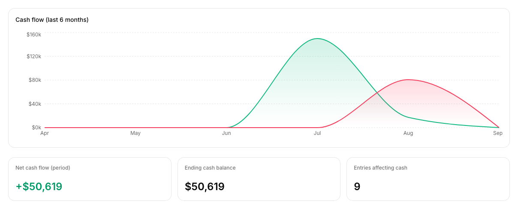This screenshot has width=518, height=209.
Task: Click the red outflow curve peak at Aug
Action: pyautogui.click(x=408, y=80)
